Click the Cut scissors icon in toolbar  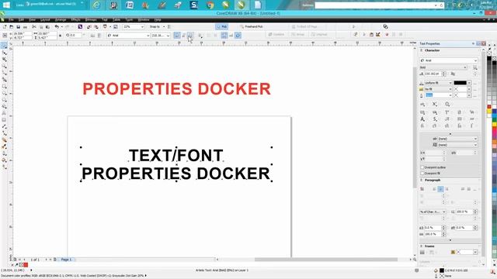click(34, 27)
